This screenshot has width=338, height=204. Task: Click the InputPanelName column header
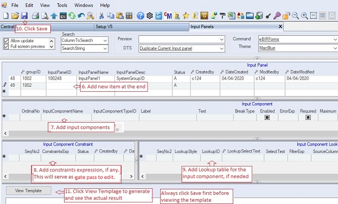(x=93, y=72)
